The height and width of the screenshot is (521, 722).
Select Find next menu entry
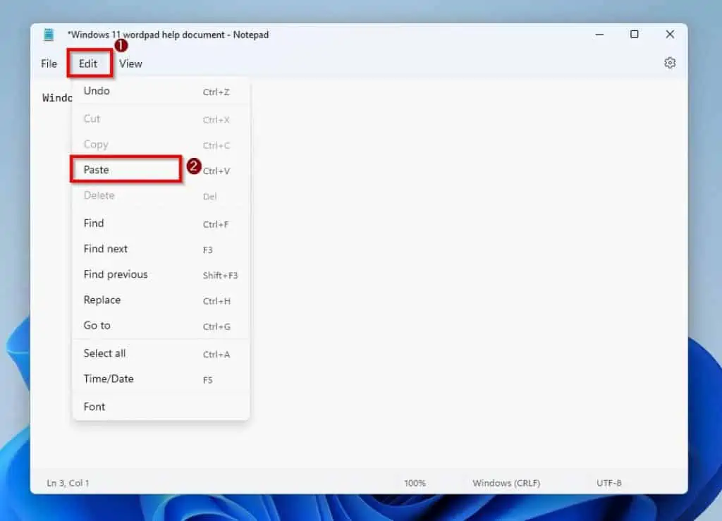click(x=161, y=249)
